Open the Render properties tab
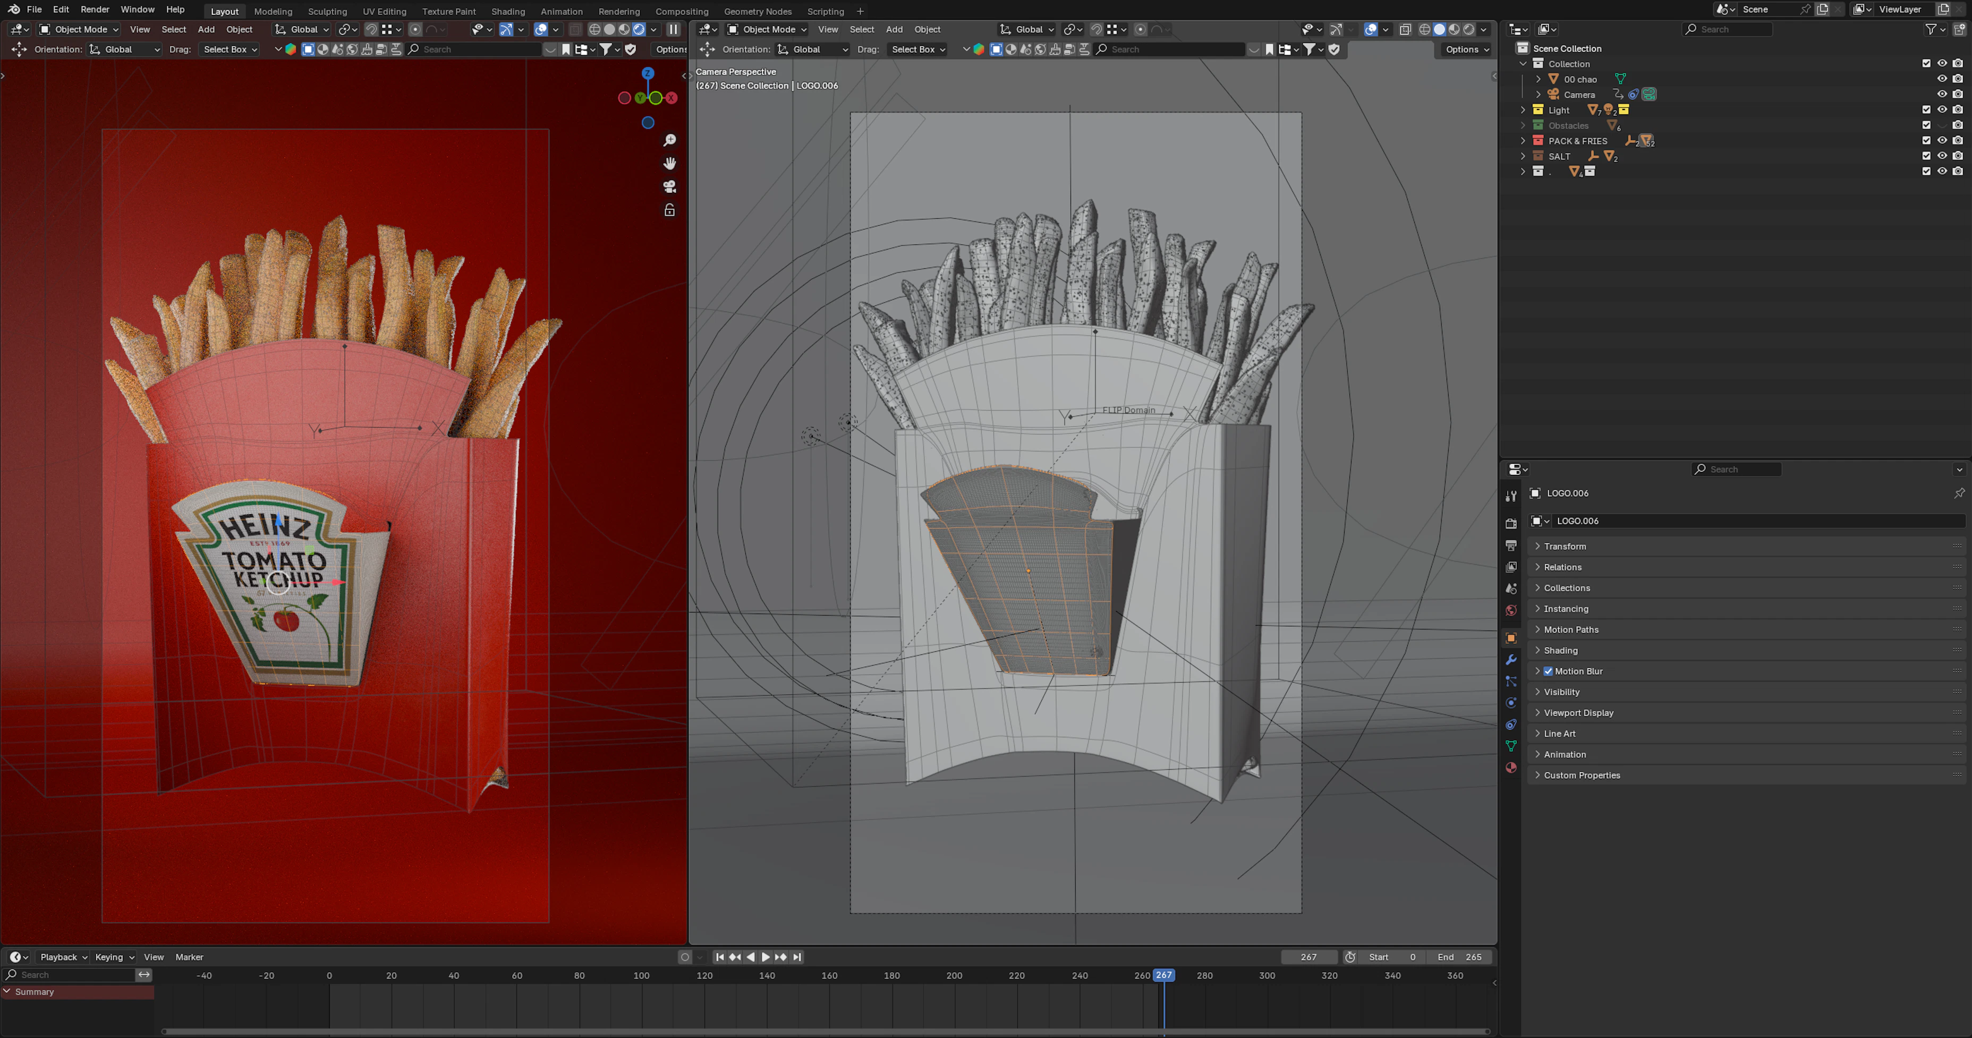1972x1038 pixels. coord(1510,524)
